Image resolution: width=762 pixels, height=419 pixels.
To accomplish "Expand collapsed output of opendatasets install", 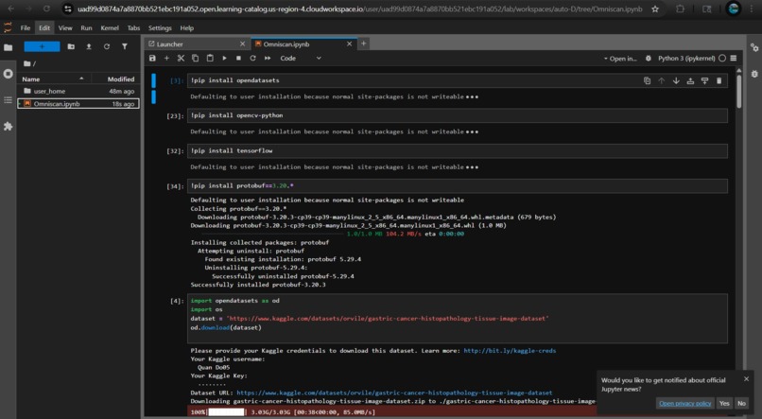I will [x=472, y=96].
